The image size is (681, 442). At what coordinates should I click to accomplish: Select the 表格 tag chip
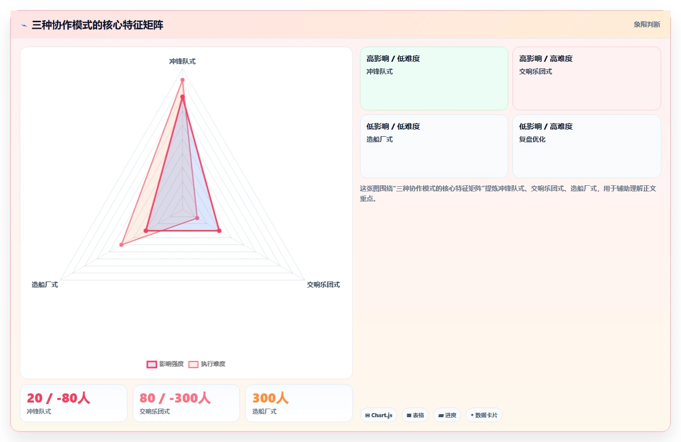[415, 415]
